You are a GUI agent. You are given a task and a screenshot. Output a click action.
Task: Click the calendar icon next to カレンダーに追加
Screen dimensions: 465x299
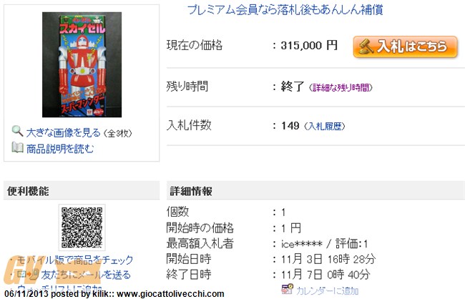coord(287,290)
